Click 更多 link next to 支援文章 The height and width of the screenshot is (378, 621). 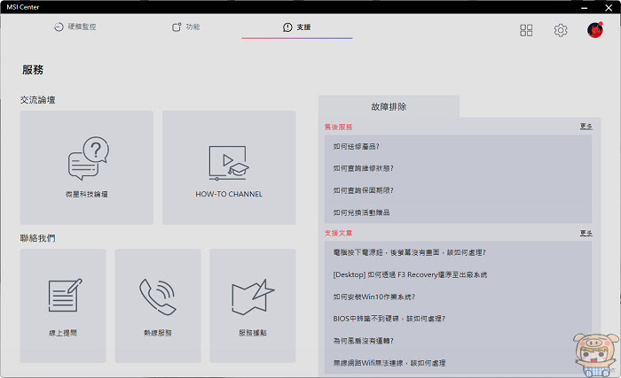pos(586,233)
